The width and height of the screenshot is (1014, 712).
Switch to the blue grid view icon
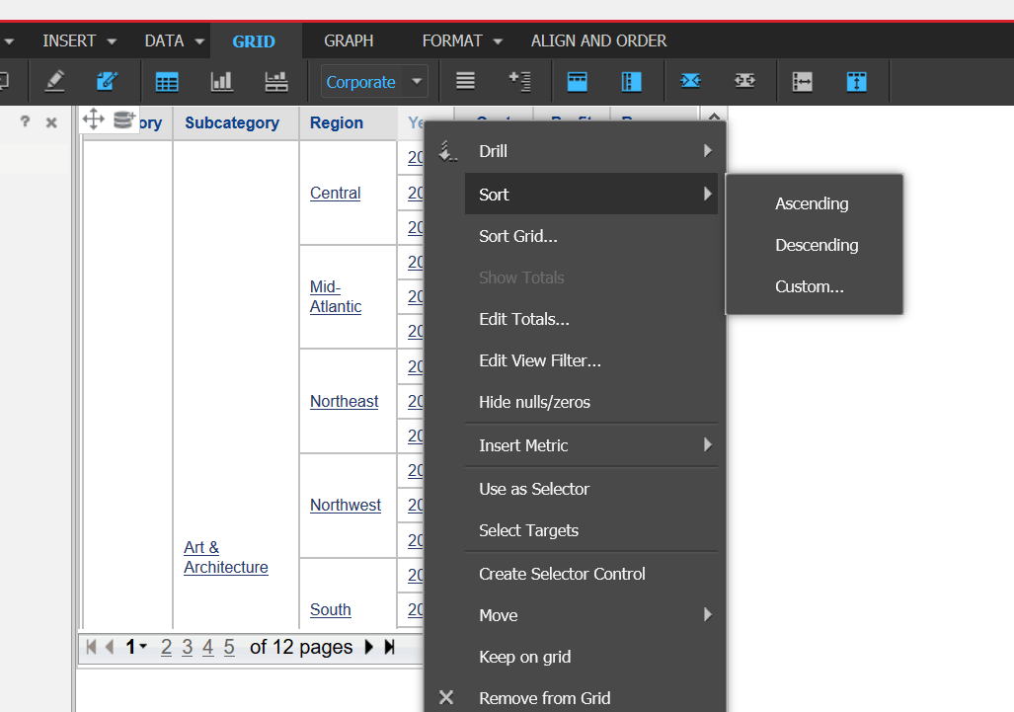click(167, 82)
